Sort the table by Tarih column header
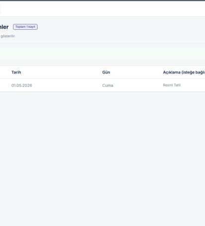205x226 pixels. click(16, 72)
